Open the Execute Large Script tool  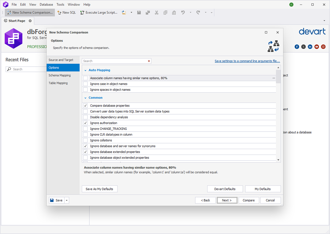(99, 12)
